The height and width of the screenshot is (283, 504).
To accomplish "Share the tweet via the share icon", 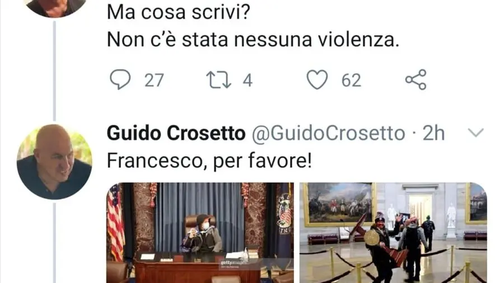I will 416,79.
